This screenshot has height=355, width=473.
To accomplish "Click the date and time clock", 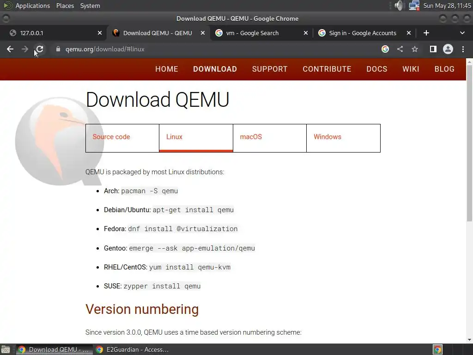I will point(447,6).
